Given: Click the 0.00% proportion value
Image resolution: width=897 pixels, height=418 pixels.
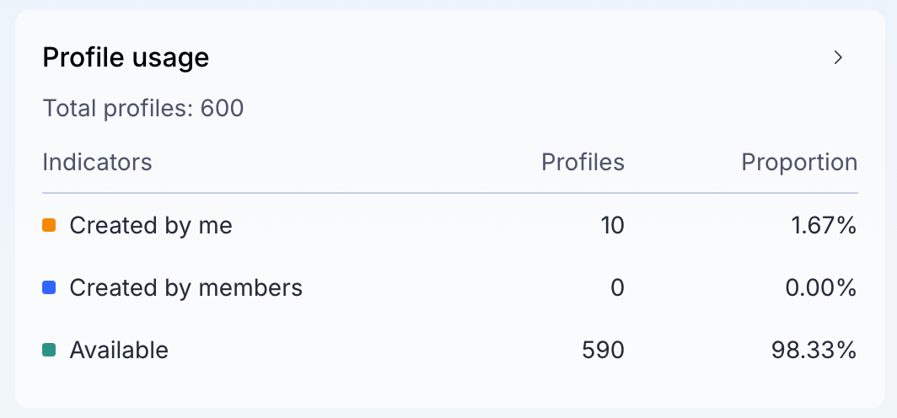Looking at the screenshot, I should coord(821,287).
